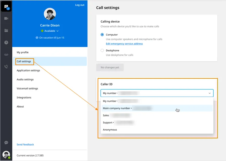Click 'Use computer speakers and microphone' description
226x161 pixels.
pyautogui.click(x=134, y=39)
